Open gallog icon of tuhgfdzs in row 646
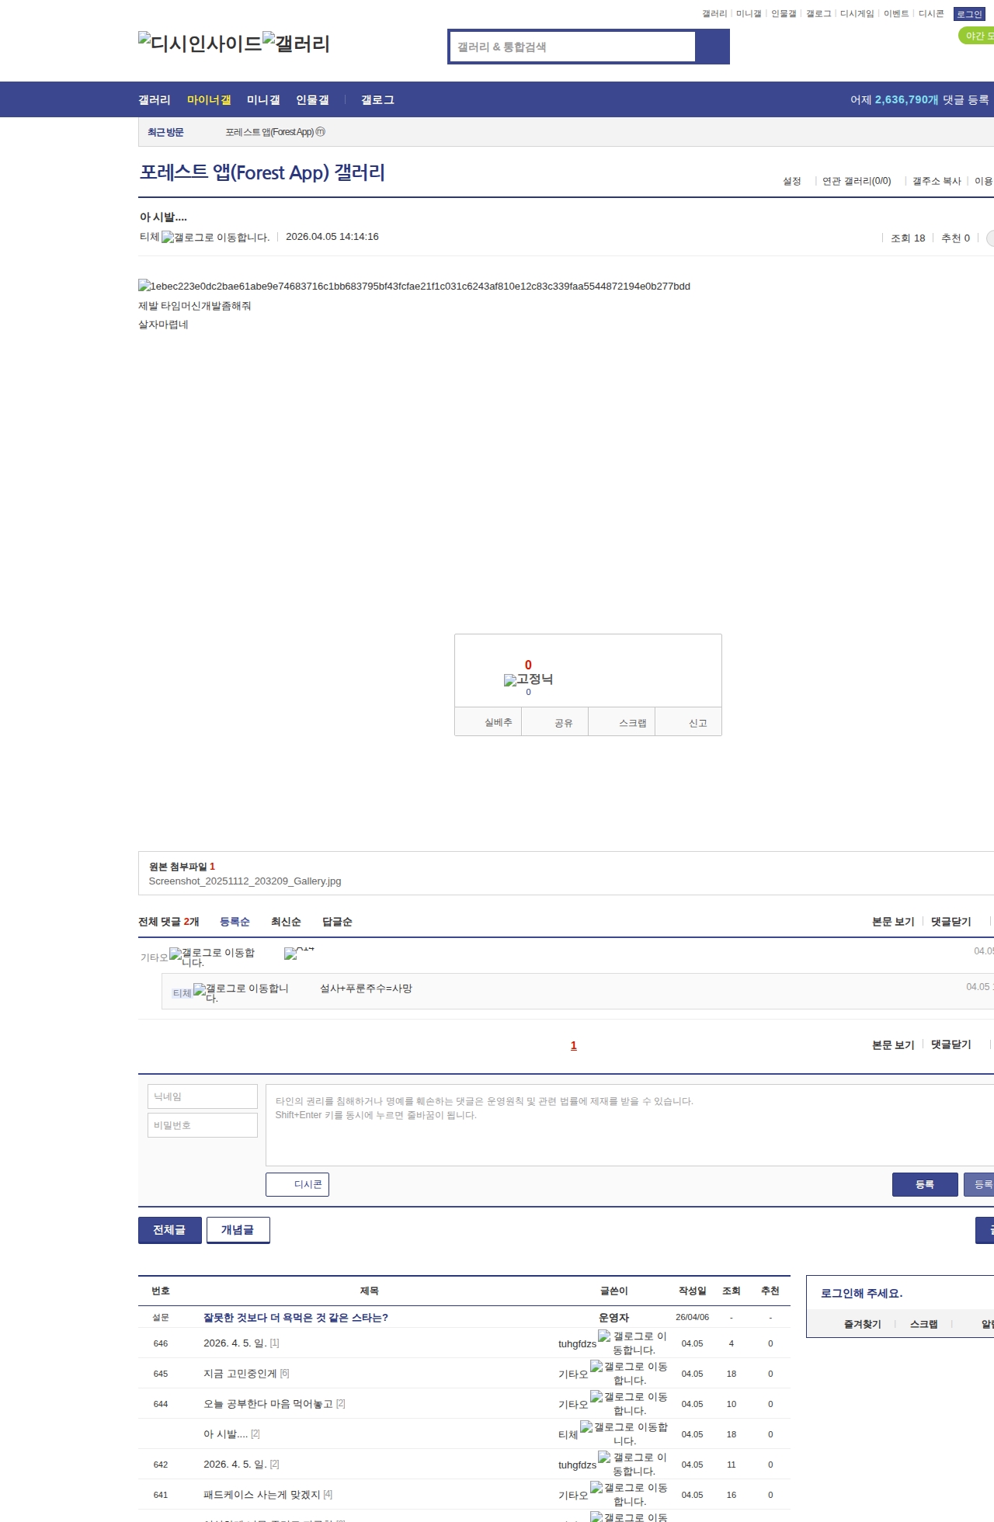 pos(632,1343)
